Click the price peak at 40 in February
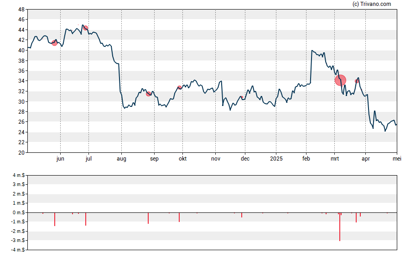 pos(312,50)
